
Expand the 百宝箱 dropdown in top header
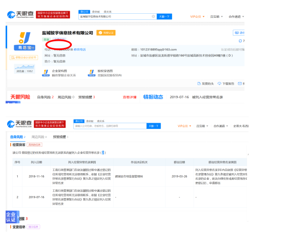[x=216, y=17]
